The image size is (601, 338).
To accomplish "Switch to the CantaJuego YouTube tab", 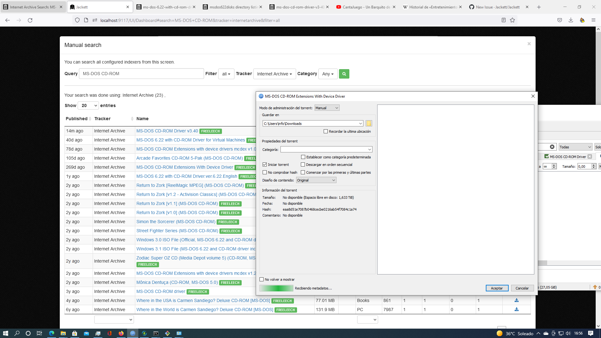I will click(x=365, y=7).
